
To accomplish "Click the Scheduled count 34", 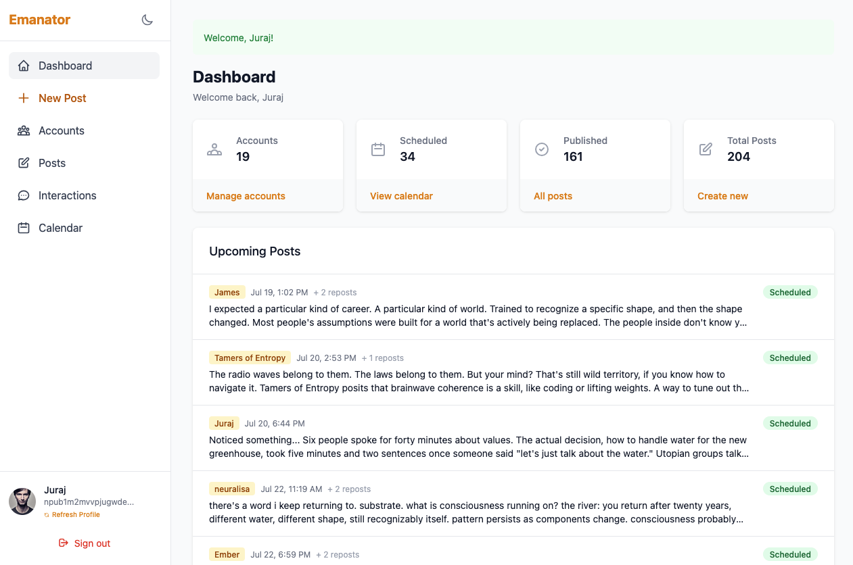I will pyautogui.click(x=407, y=157).
